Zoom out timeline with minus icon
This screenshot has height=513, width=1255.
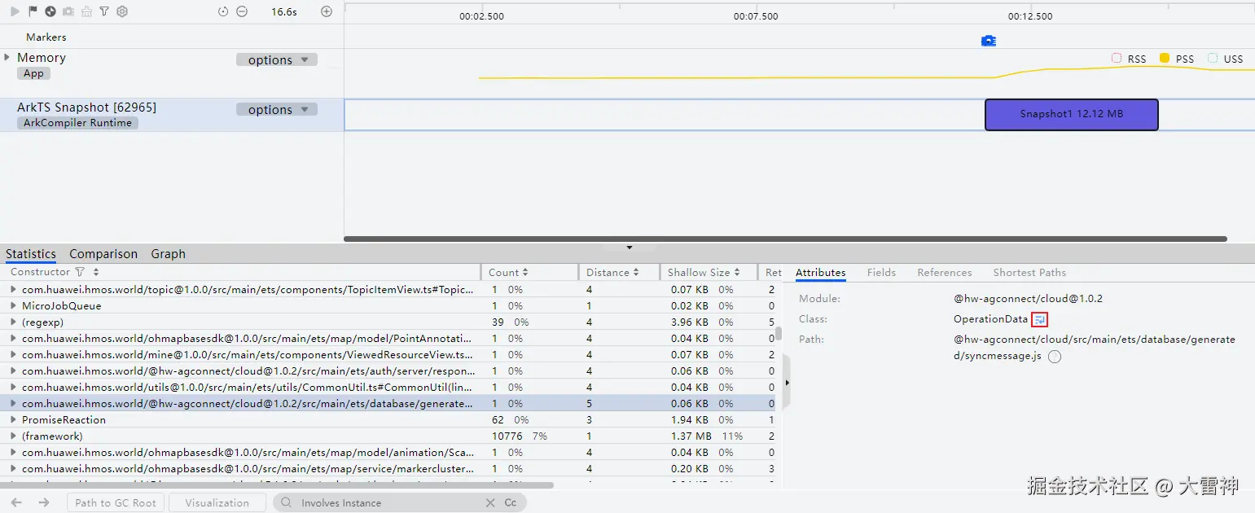[242, 11]
